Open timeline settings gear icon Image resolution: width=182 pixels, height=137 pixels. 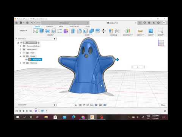(x=165, y=111)
